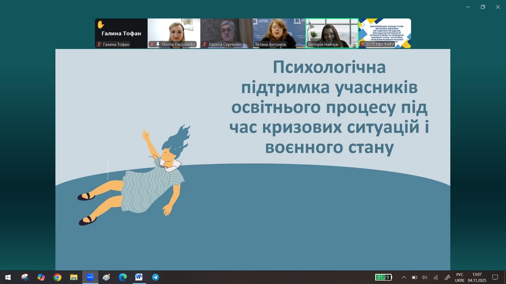The width and height of the screenshot is (506, 284).
Task: Open the Copilot icon in the taskbar
Action: point(41,277)
